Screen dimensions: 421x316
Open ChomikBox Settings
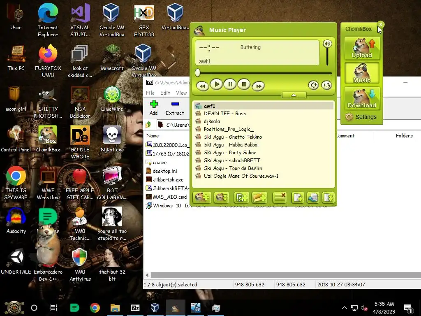(x=361, y=117)
